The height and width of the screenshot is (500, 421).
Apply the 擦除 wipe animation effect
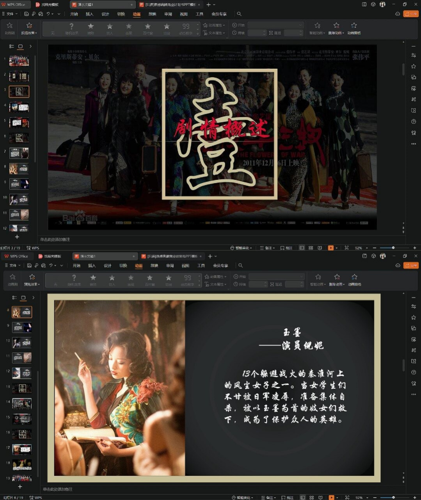click(x=91, y=28)
